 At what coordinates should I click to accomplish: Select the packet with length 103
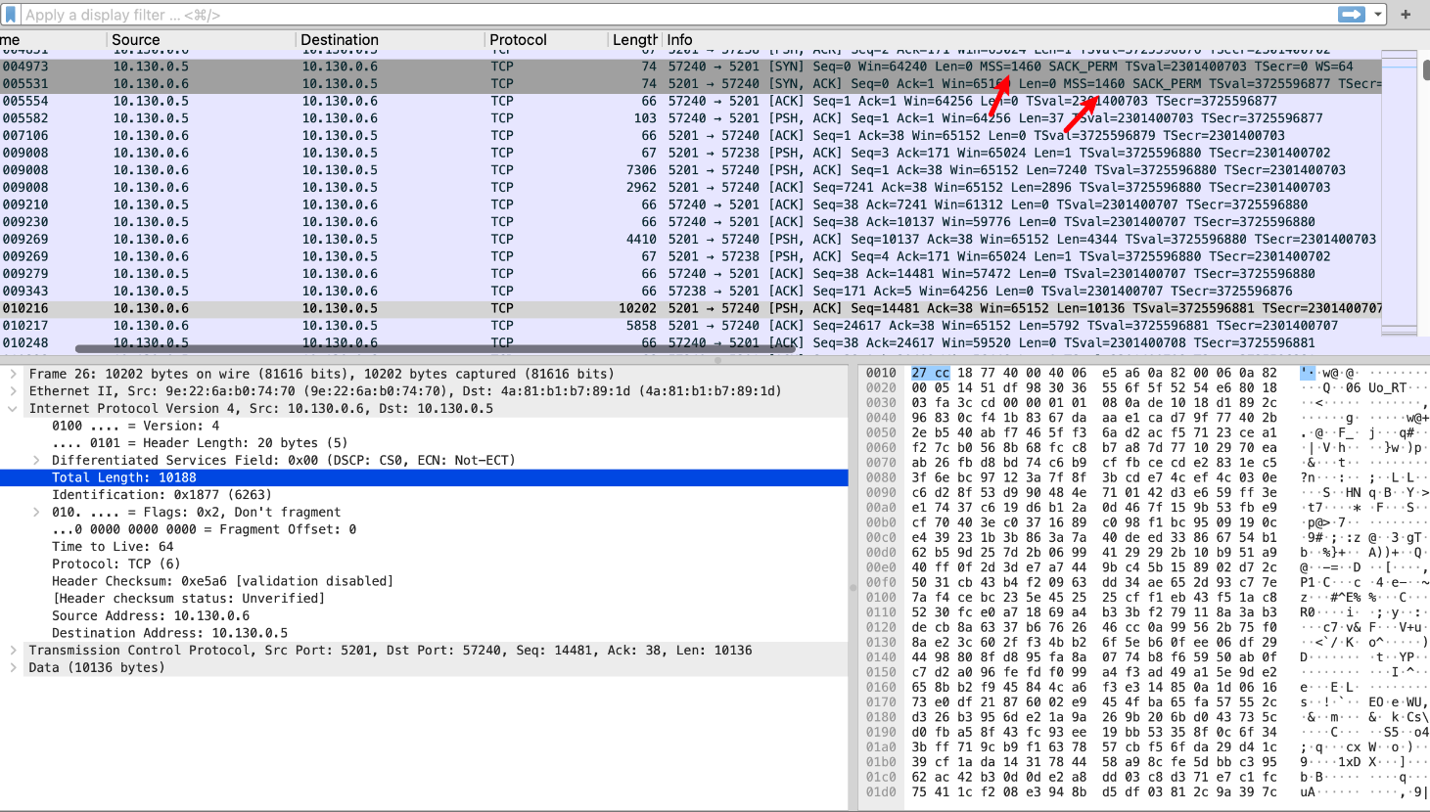pyautogui.click(x=691, y=118)
